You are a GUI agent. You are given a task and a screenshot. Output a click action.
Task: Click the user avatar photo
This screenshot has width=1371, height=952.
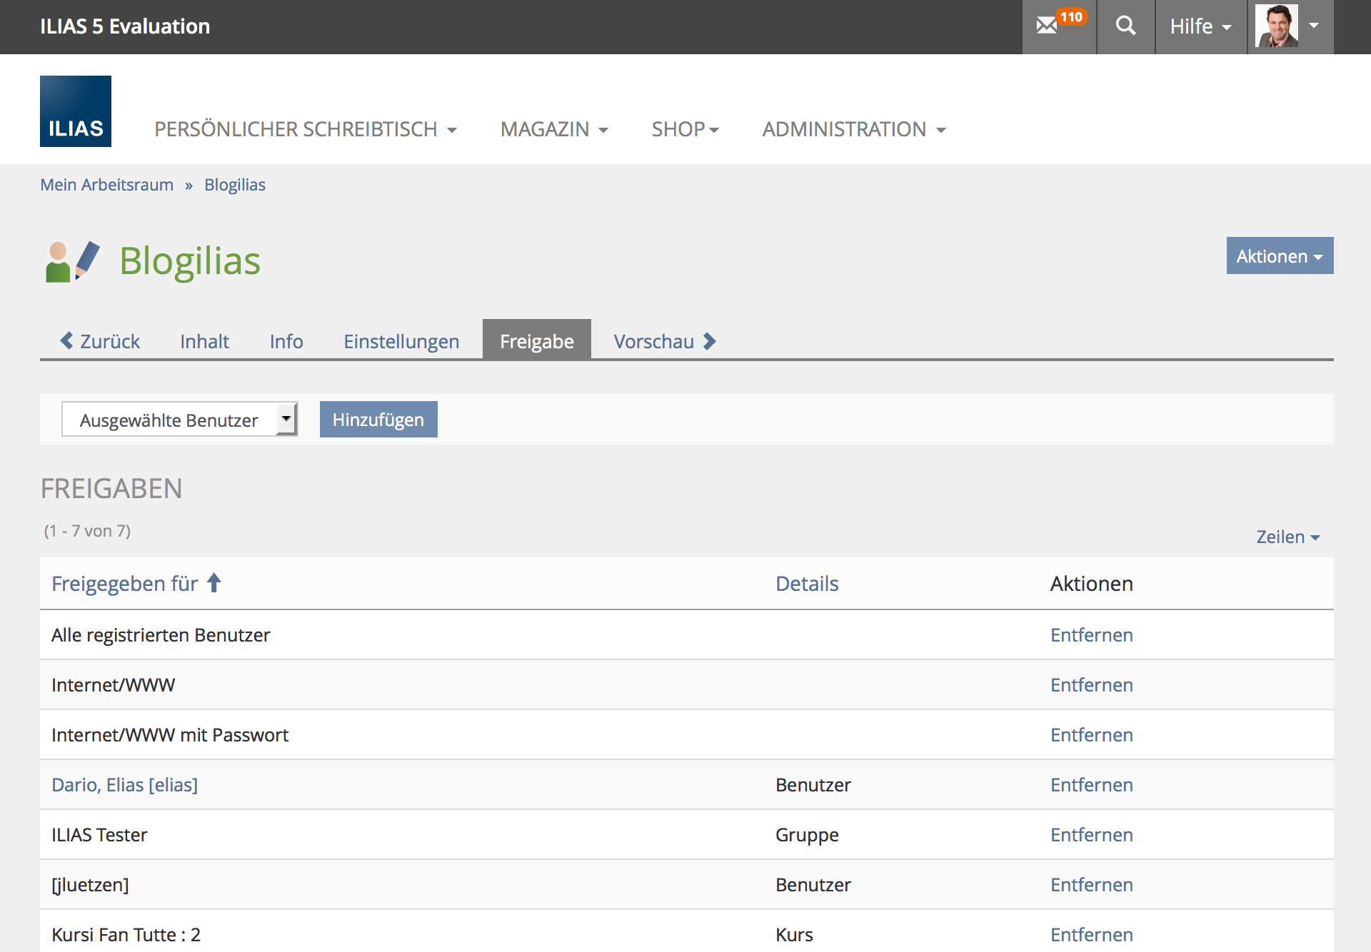[1277, 26]
